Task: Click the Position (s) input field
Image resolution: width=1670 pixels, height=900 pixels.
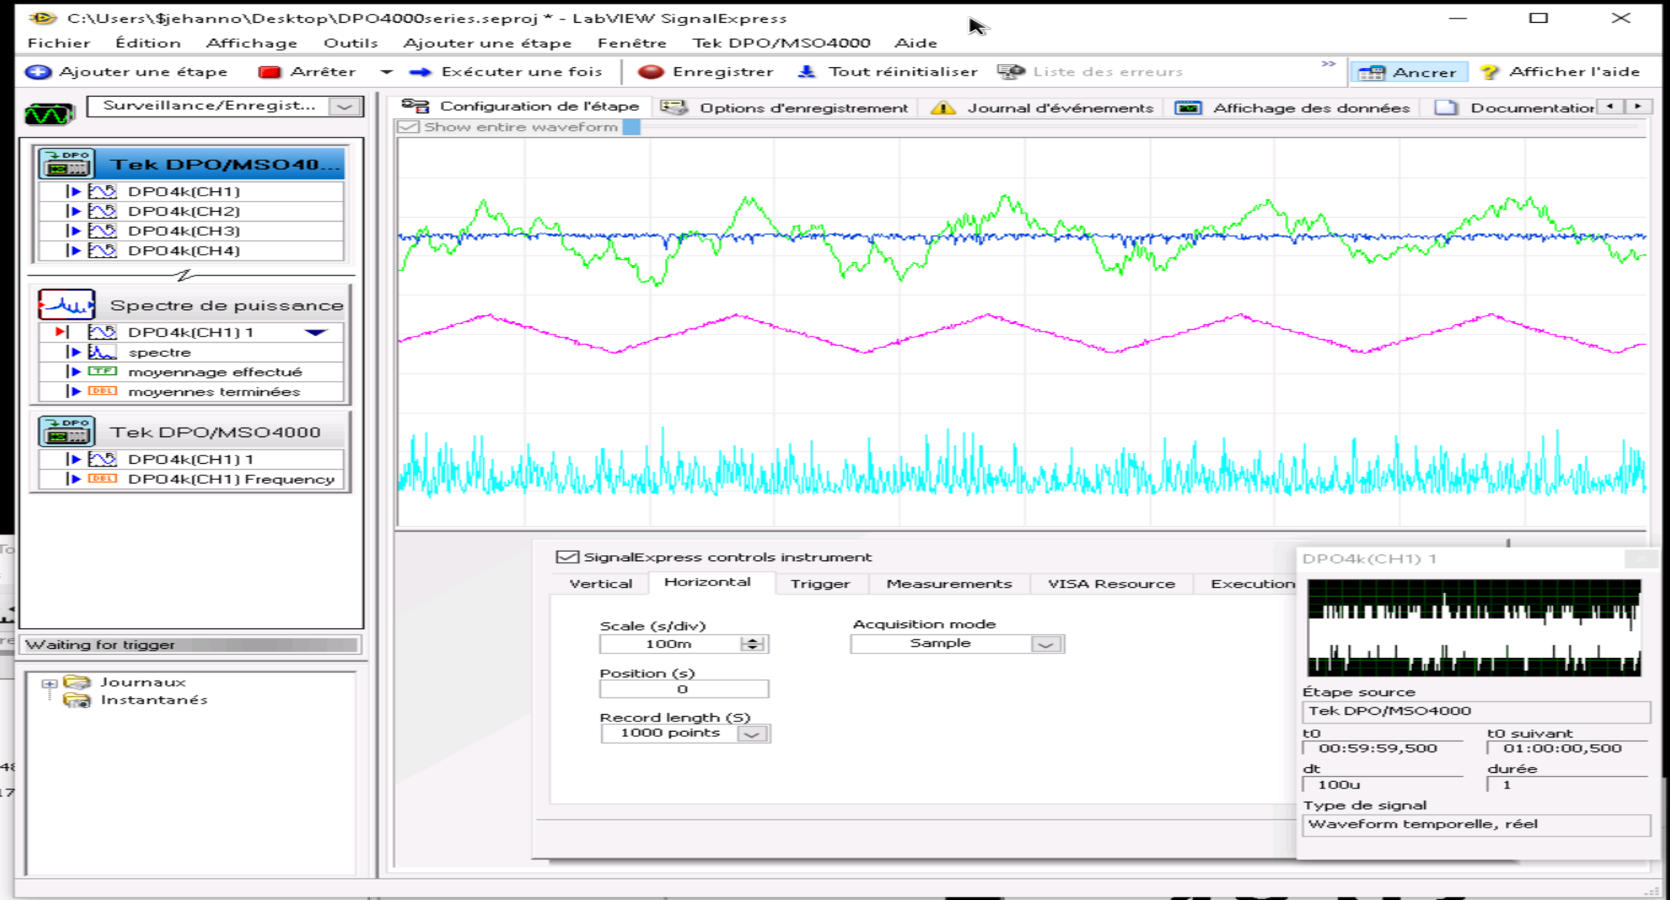Action: click(x=683, y=689)
